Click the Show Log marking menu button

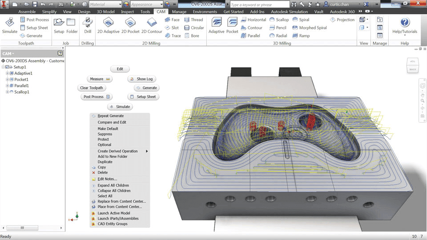pyautogui.click(x=141, y=79)
